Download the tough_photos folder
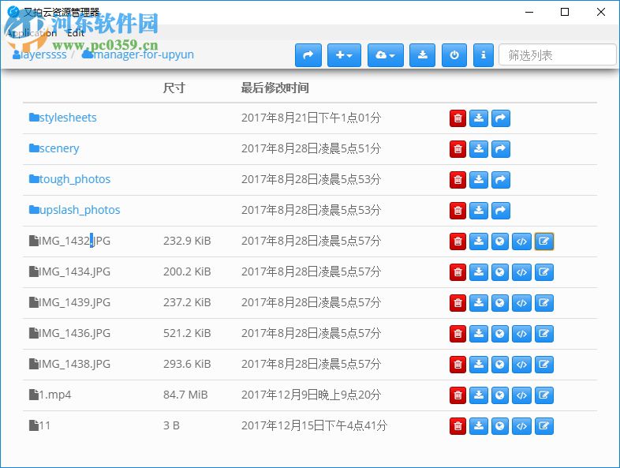620x468 pixels. (479, 180)
